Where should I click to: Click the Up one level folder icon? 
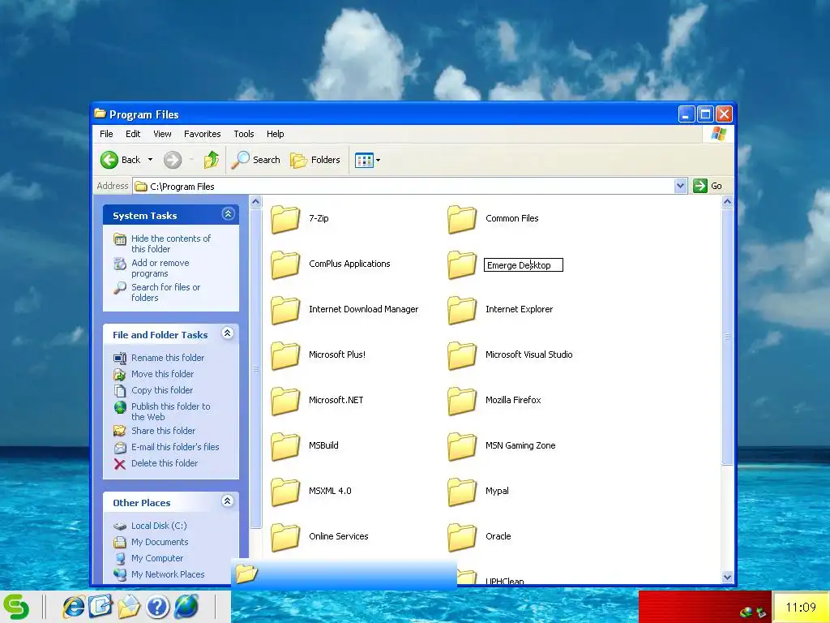[212, 160]
